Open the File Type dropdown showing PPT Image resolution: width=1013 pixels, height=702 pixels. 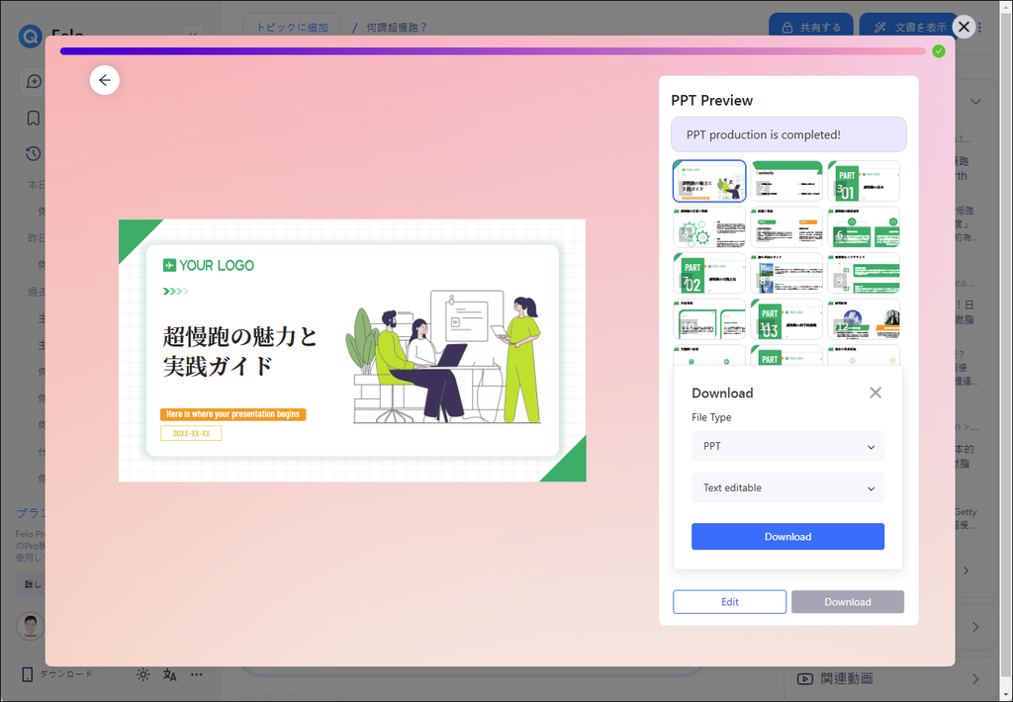787,446
